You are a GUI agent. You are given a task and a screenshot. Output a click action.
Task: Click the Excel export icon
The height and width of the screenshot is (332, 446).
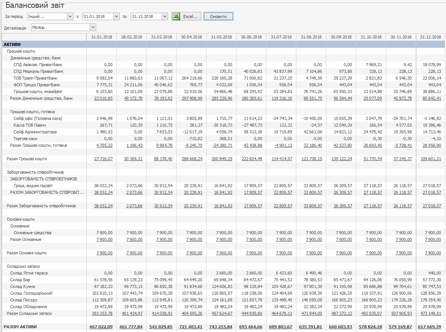(x=176, y=16)
